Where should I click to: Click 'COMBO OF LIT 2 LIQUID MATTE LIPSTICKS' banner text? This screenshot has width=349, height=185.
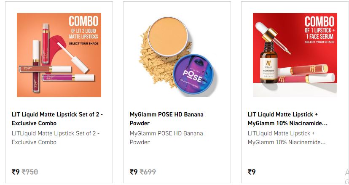click(83, 28)
